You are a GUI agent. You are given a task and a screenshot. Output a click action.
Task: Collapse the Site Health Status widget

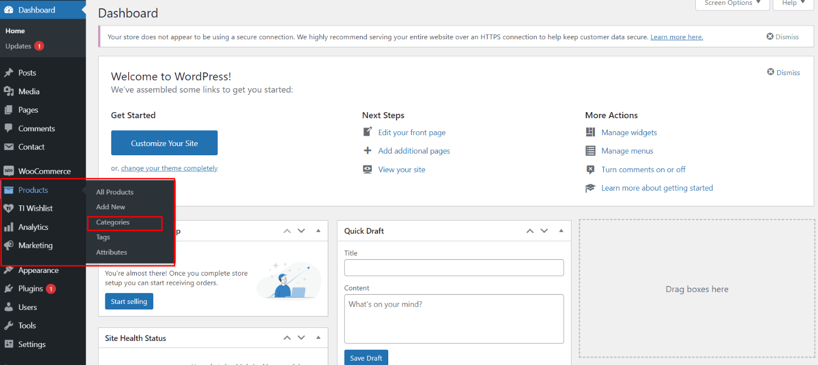(x=318, y=338)
